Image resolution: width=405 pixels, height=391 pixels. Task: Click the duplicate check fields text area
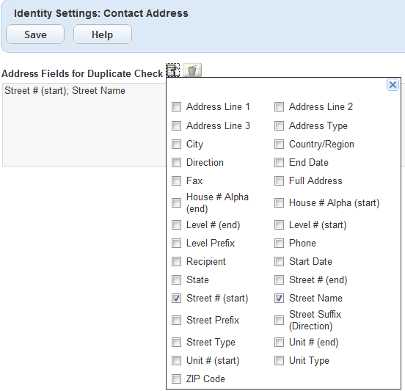click(84, 125)
